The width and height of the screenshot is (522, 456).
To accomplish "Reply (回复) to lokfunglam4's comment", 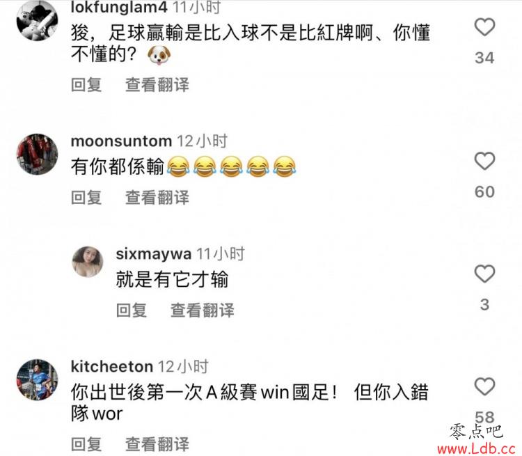I will 86,85.
